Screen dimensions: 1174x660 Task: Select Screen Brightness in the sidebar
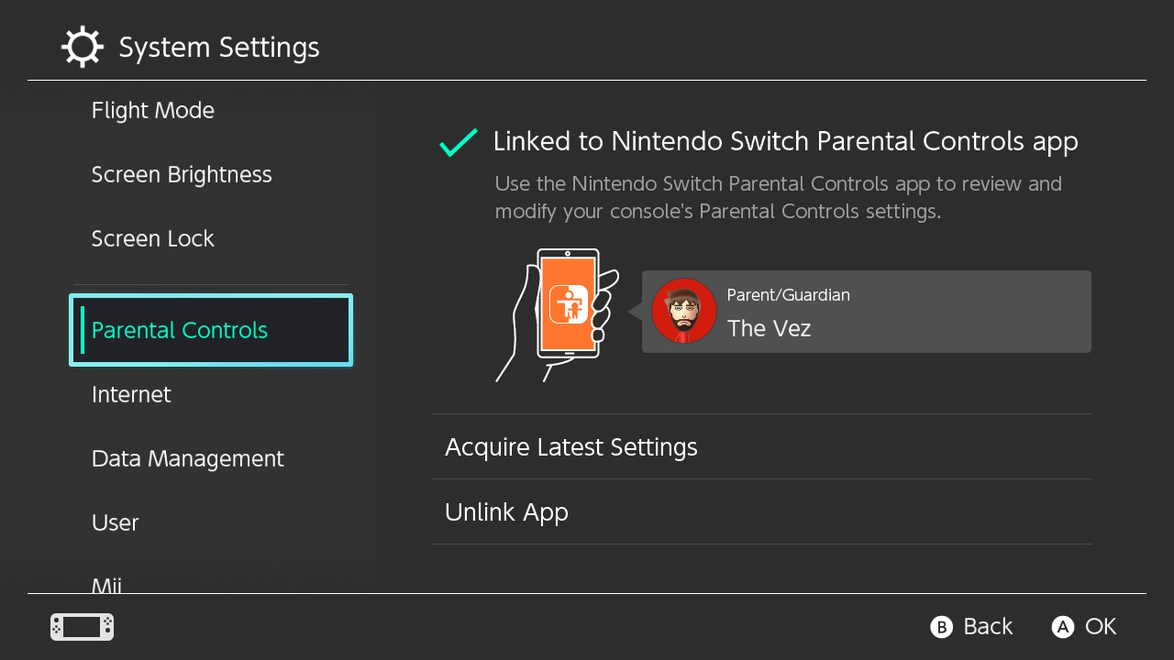(x=182, y=175)
